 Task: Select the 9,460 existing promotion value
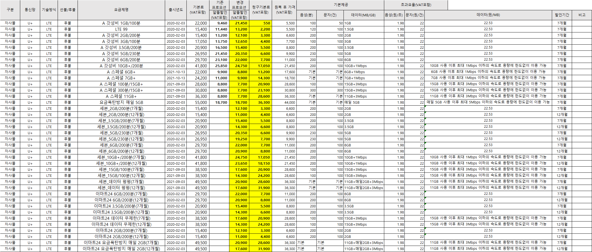[x=219, y=23]
